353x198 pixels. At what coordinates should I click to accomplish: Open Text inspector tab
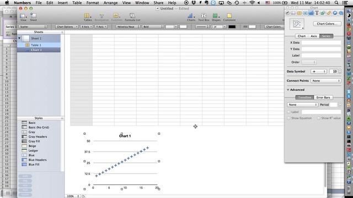point(317,13)
